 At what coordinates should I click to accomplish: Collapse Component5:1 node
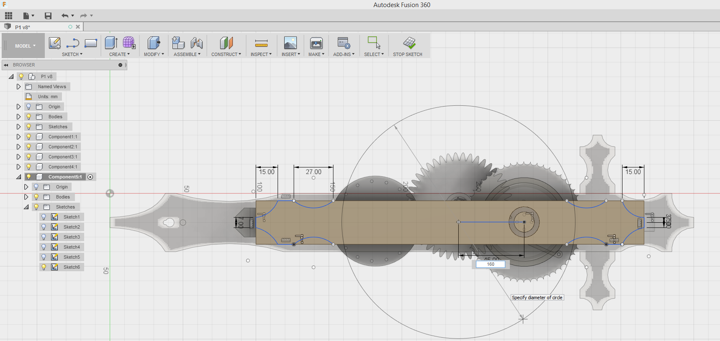[x=18, y=177]
